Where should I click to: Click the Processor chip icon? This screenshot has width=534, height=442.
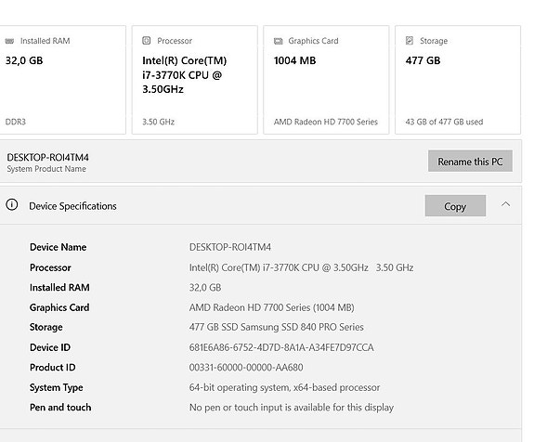coord(147,41)
